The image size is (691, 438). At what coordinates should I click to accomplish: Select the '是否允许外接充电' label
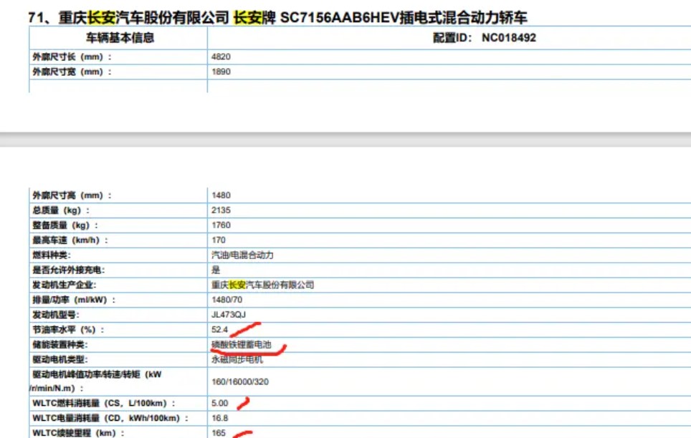pyautogui.click(x=68, y=271)
